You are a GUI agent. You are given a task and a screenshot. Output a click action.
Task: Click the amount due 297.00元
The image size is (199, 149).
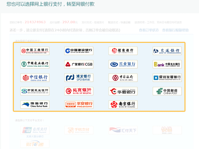[x=70, y=22]
